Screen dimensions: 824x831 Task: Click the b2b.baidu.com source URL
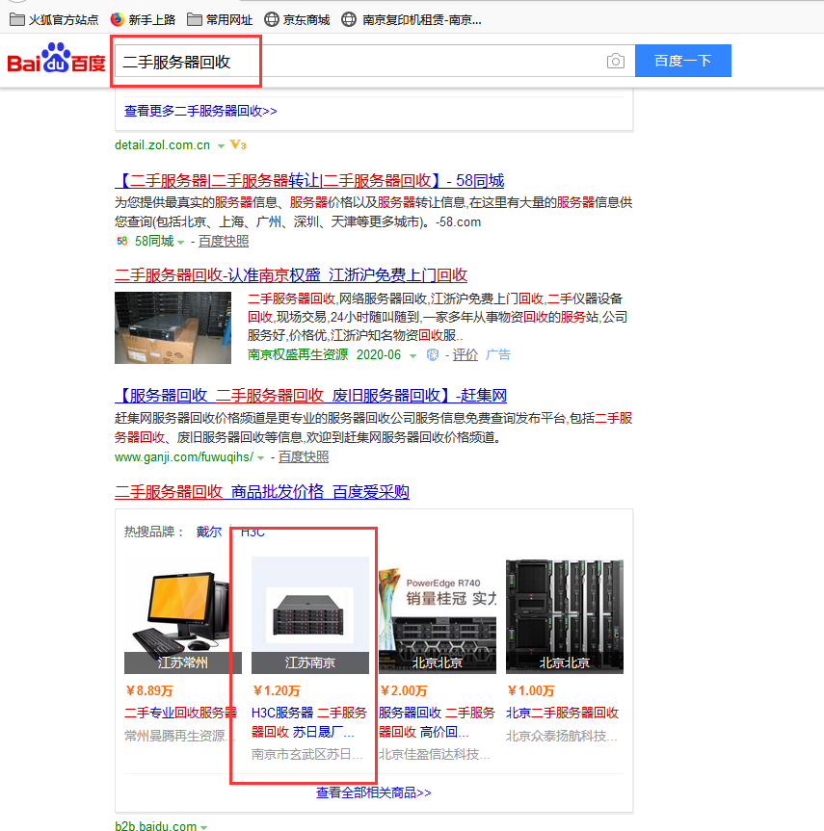tap(155, 825)
